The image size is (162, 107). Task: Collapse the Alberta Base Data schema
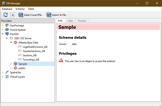11,42
